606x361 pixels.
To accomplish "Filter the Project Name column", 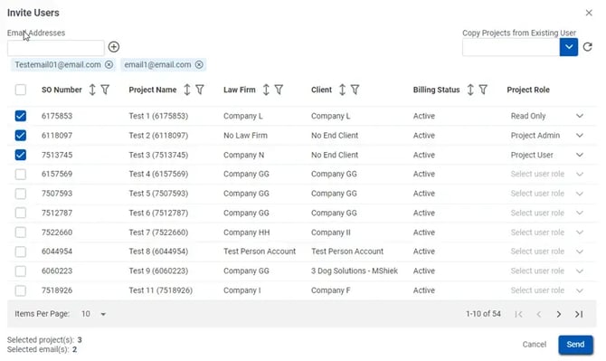I will (x=200, y=90).
